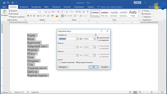This screenshot has width=167, height=94.
Task: Switch to the Макет tab
Action: pos(46,7)
